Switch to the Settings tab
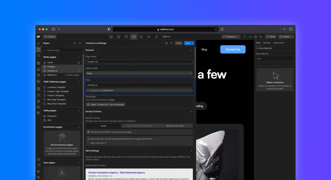Image resolution: width=331 pixels, height=180 pixels. click(267, 43)
